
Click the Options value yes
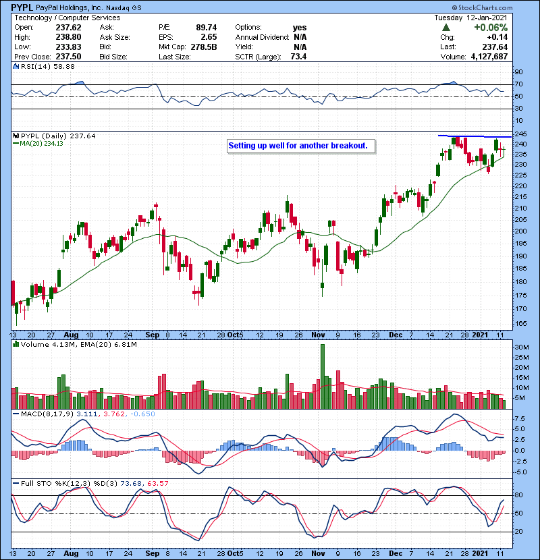tap(300, 28)
